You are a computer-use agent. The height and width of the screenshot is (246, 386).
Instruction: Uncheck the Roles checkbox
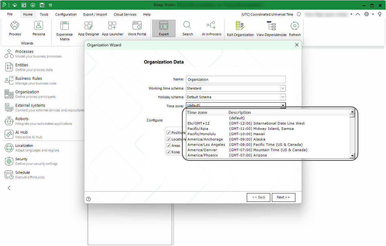[169, 152]
